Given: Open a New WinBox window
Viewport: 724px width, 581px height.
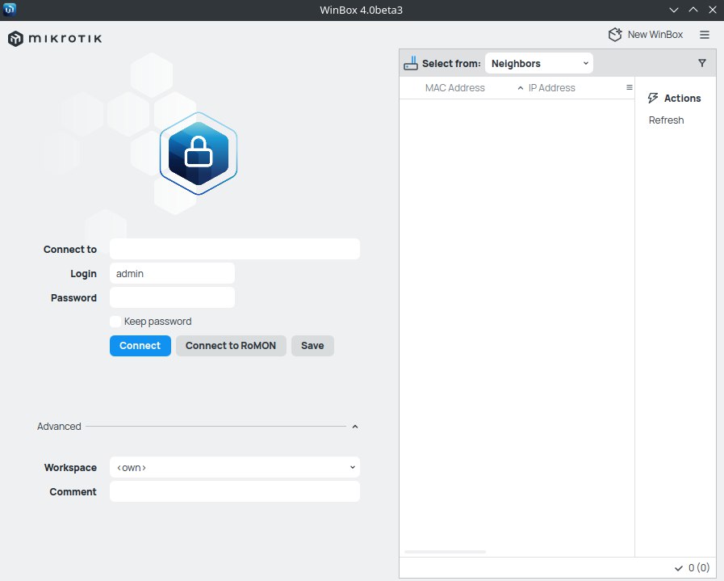Looking at the screenshot, I should pos(646,35).
